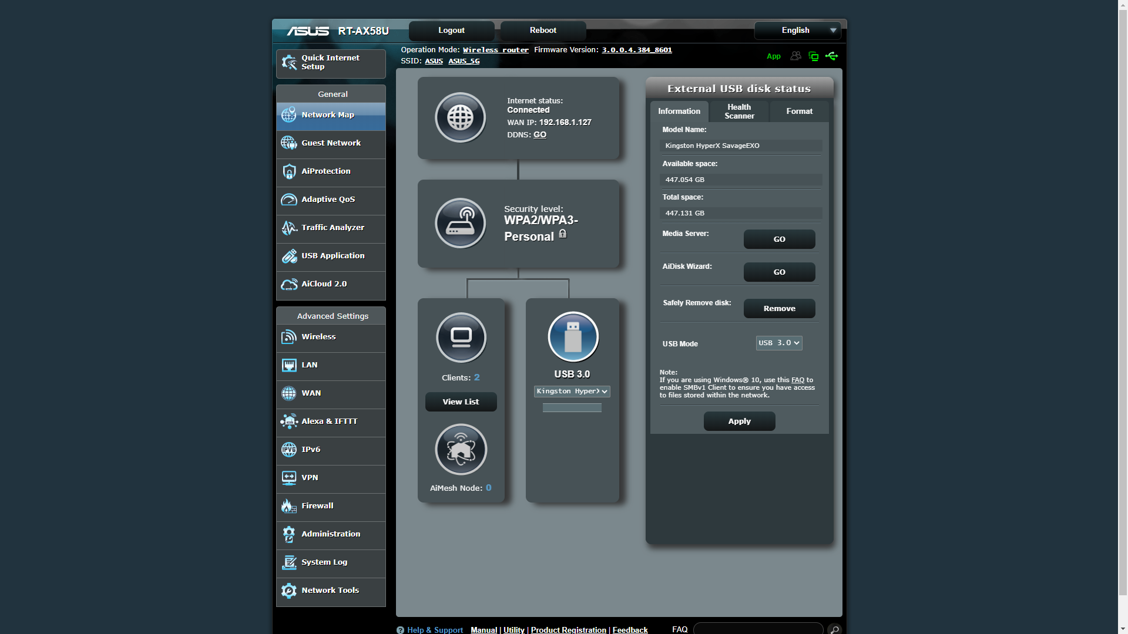Click the AiMesh Node icon
Screen dimensions: 1128x634
point(461,450)
